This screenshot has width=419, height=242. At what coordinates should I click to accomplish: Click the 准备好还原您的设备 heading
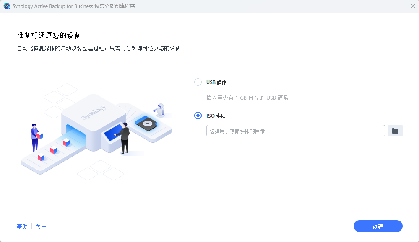click(x=48, y=35)
